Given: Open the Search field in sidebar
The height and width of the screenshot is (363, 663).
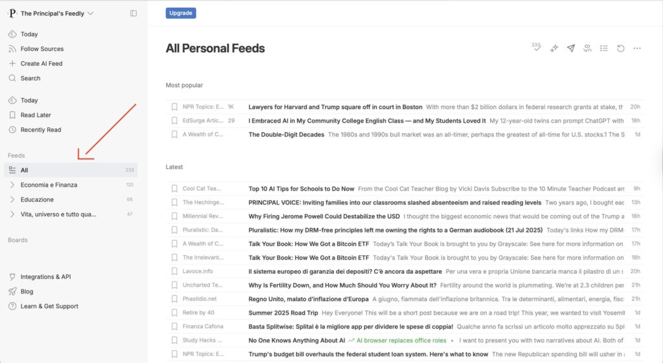Looking at the screenshot, I should [30, 78].
